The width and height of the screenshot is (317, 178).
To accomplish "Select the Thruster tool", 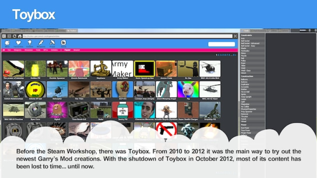I will click(x=252, y=116).
